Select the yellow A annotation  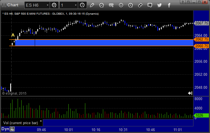pyautogui.click(x=13, y=35)
